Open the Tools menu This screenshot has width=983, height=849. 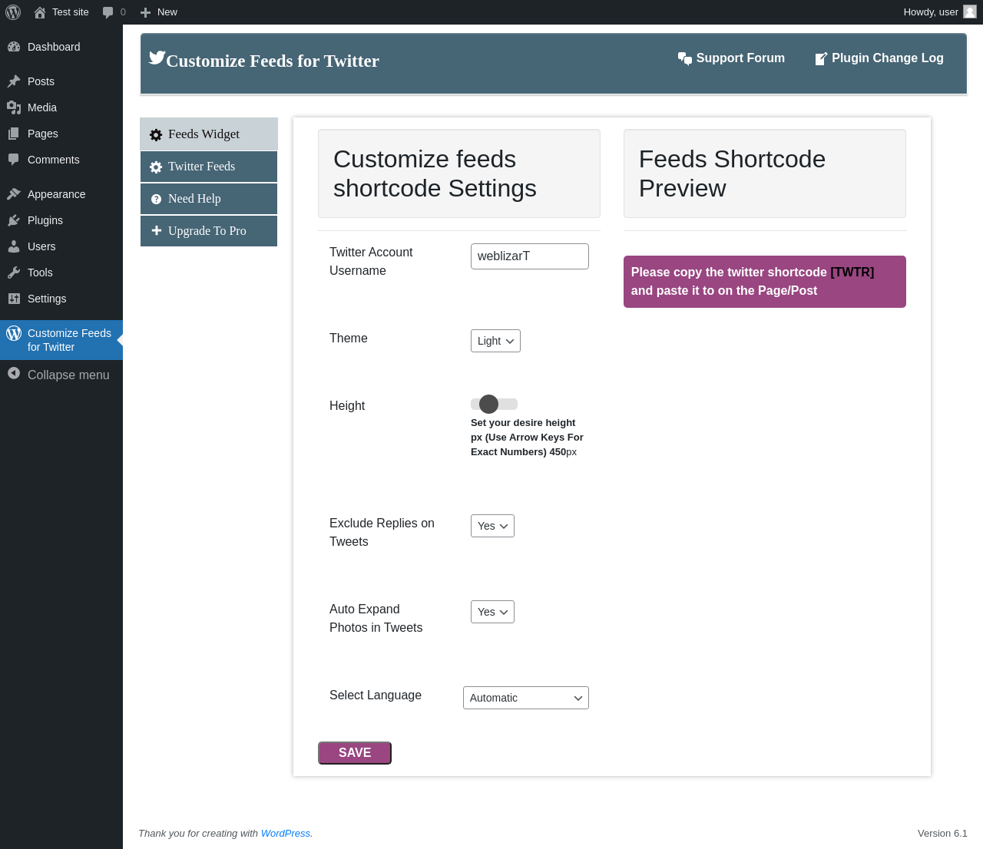click(61, 273)
